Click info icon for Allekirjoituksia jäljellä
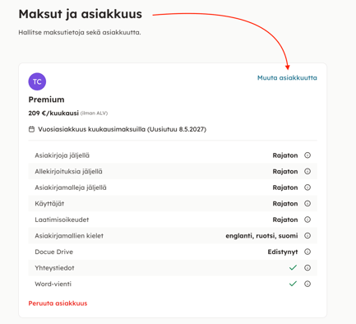 307,171
